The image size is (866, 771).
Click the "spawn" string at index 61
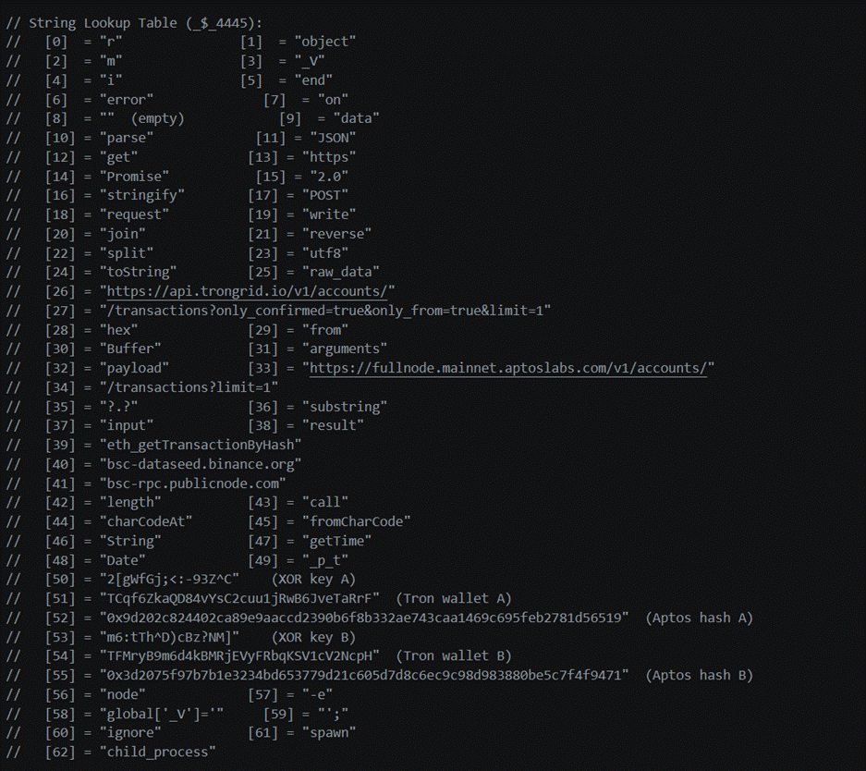[329, 732]
